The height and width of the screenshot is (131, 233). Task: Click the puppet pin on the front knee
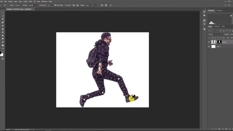[119, 79]
